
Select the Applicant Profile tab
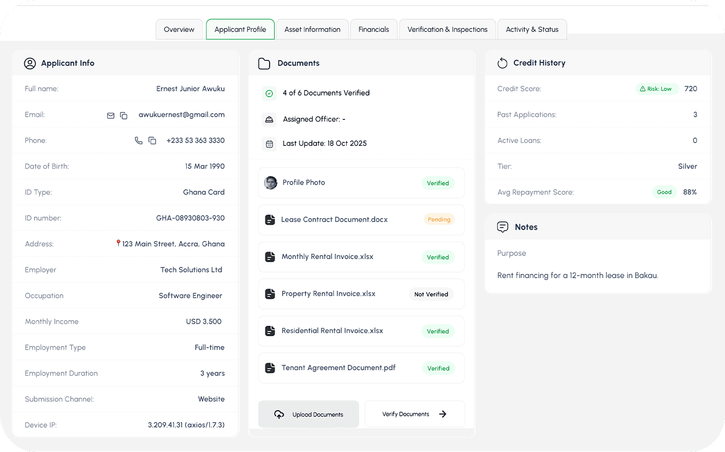(240, 29)
